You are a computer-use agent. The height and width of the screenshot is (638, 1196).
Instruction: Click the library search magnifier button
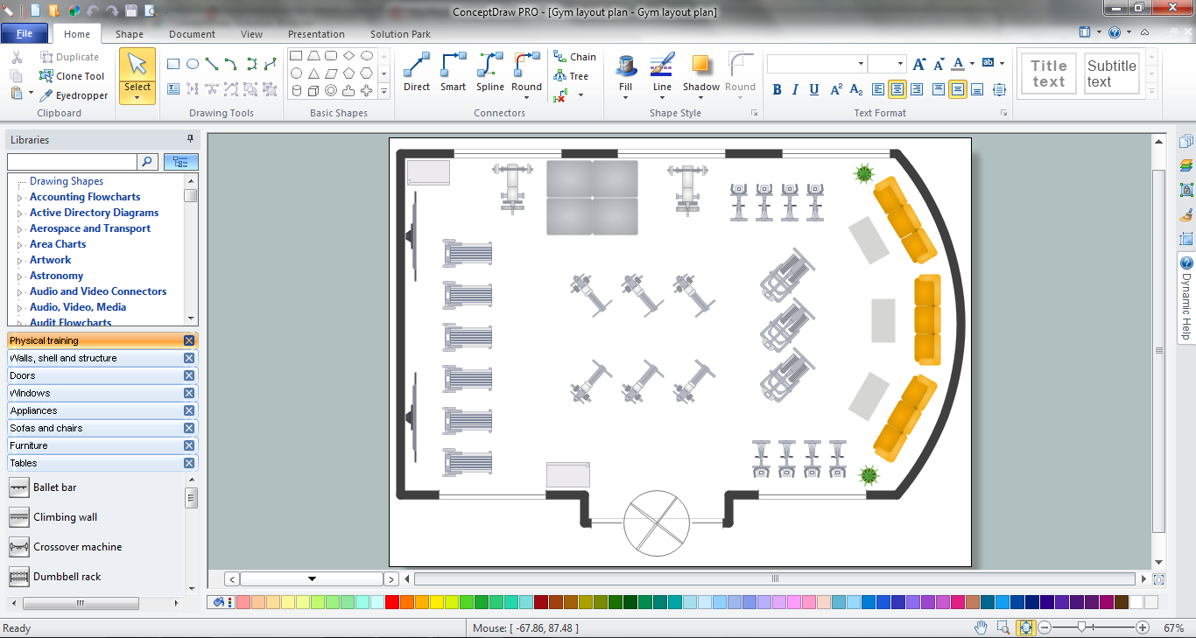click(x=148, y=162)
